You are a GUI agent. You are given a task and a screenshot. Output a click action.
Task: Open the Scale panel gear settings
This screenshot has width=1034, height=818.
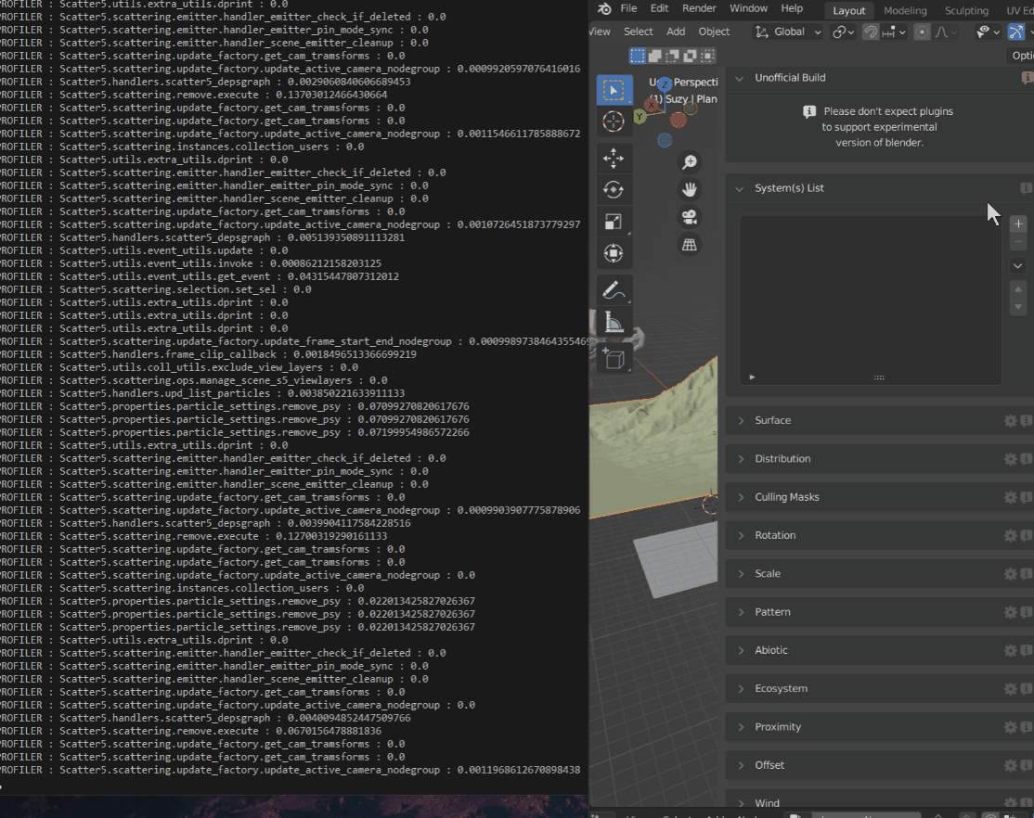[x=1010, y=573]
